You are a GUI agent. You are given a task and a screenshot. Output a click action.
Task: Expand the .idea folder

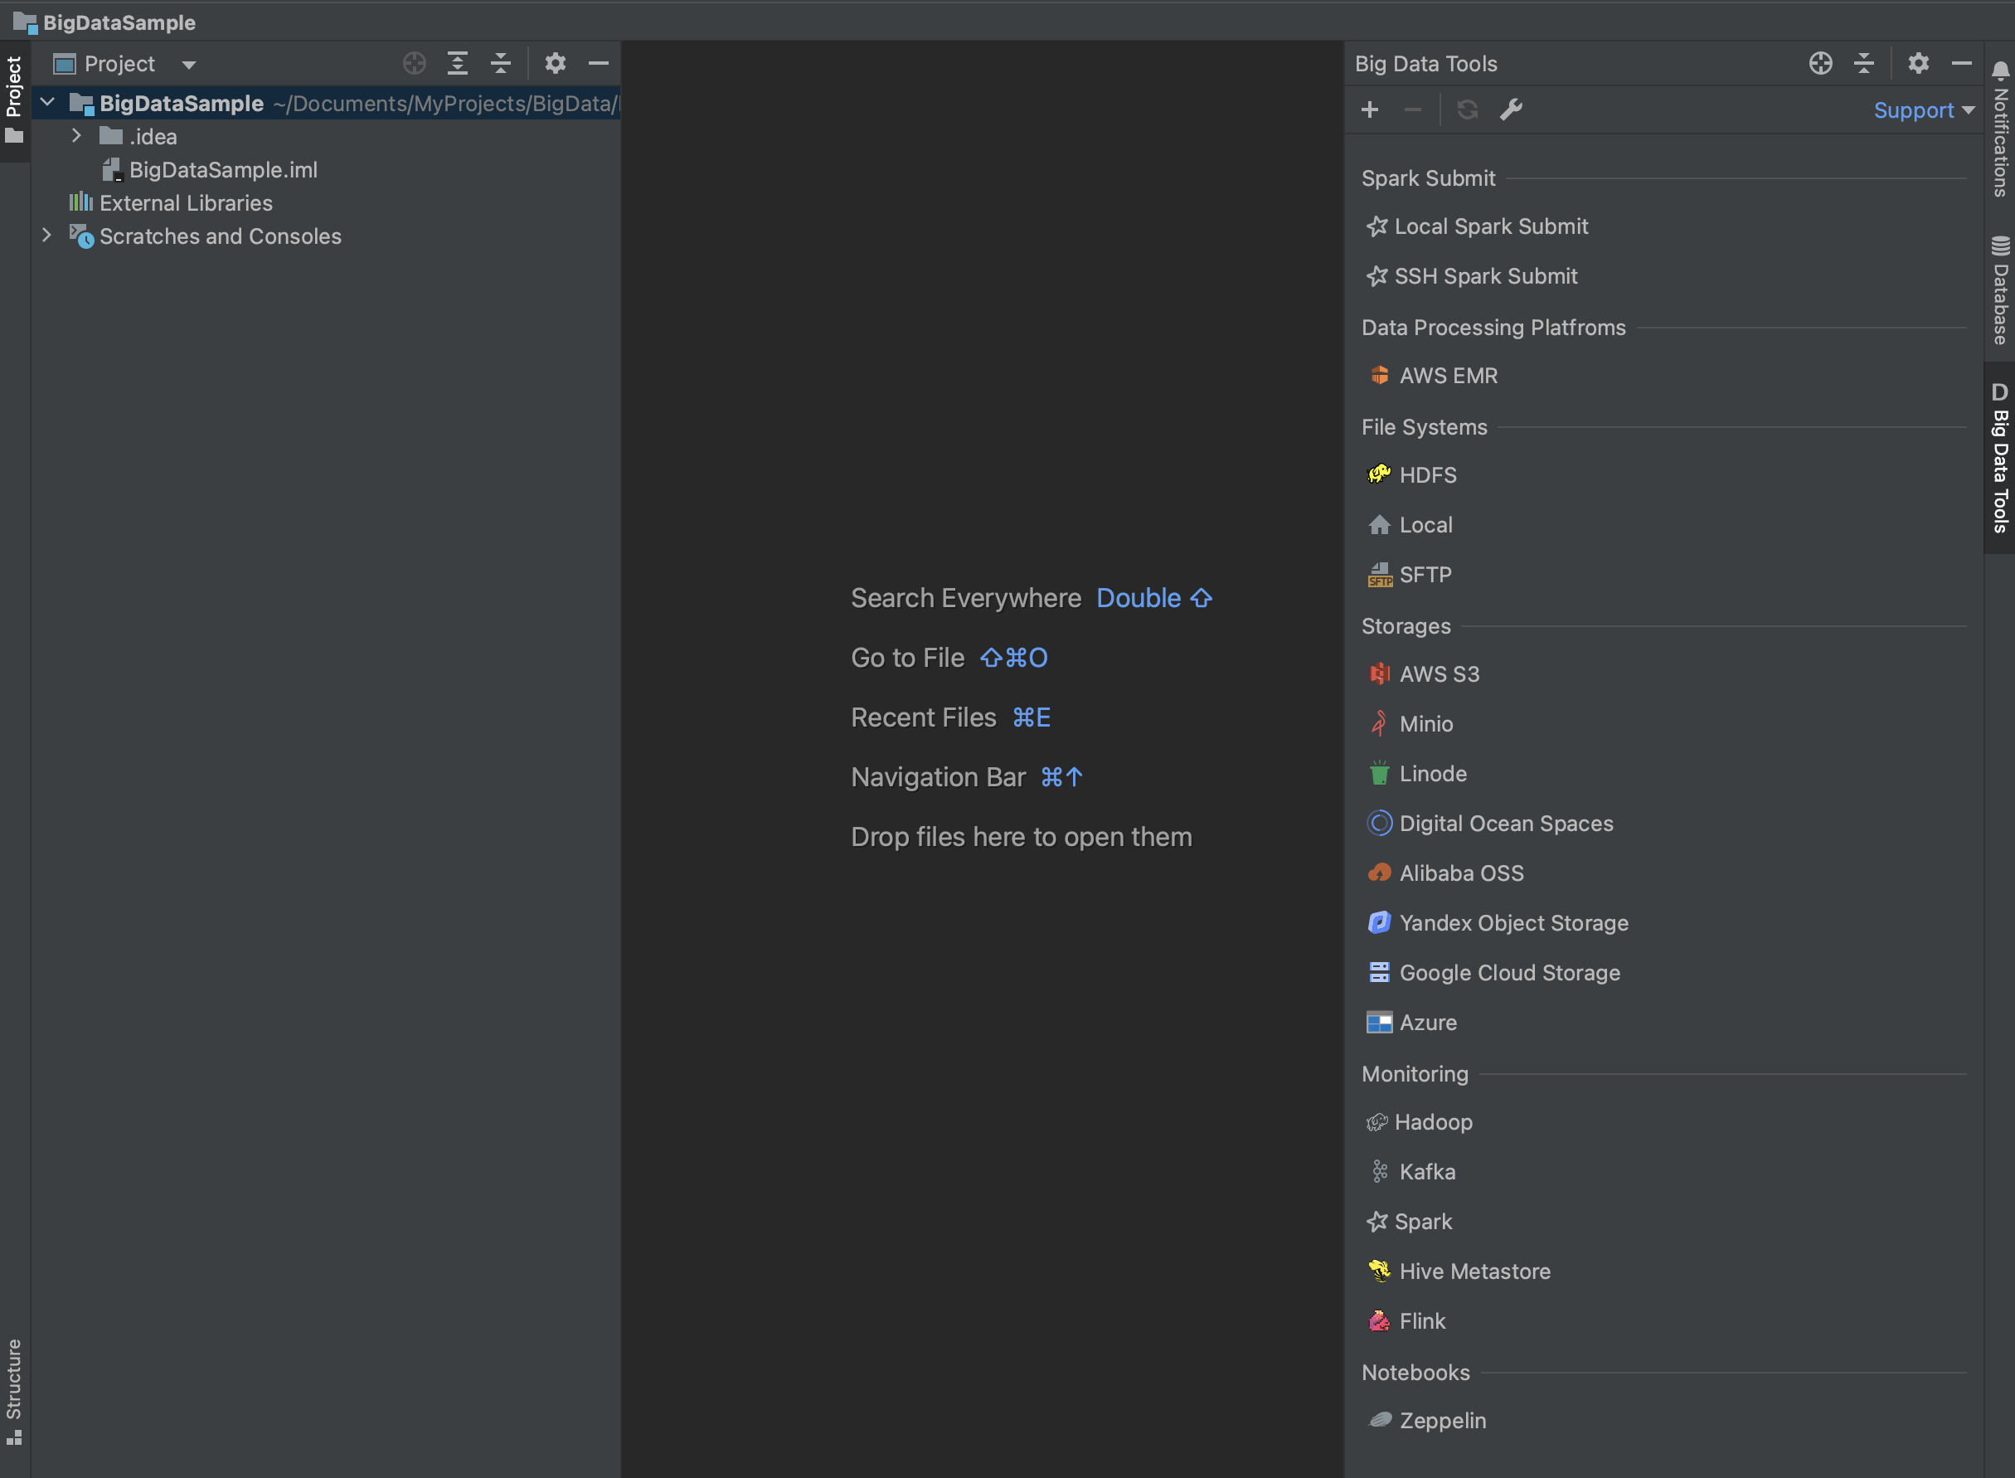tap(77, 136)
